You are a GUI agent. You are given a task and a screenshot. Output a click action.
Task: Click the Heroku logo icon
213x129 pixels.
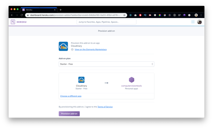(x=13, y=22)
